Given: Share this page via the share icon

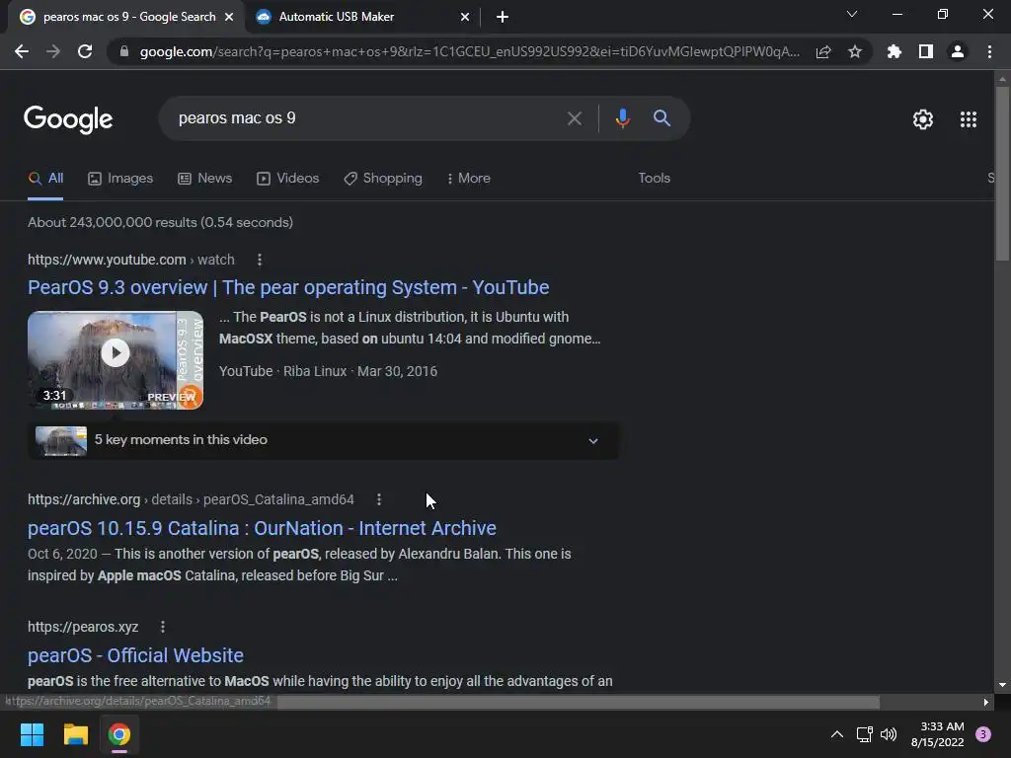Looking at the screenshot, I should [x=823, y=51].
